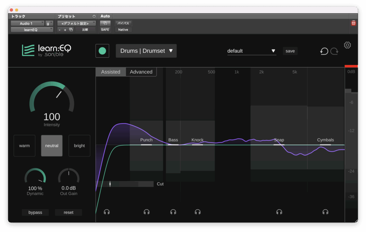The width and height of the screenshot is (366, 232).
Task: Click the save preset button
Action: [x=290, y=51]
